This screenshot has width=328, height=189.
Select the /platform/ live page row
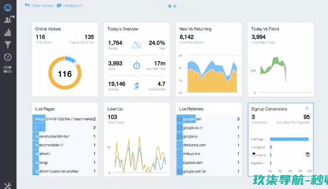(64, 154)
